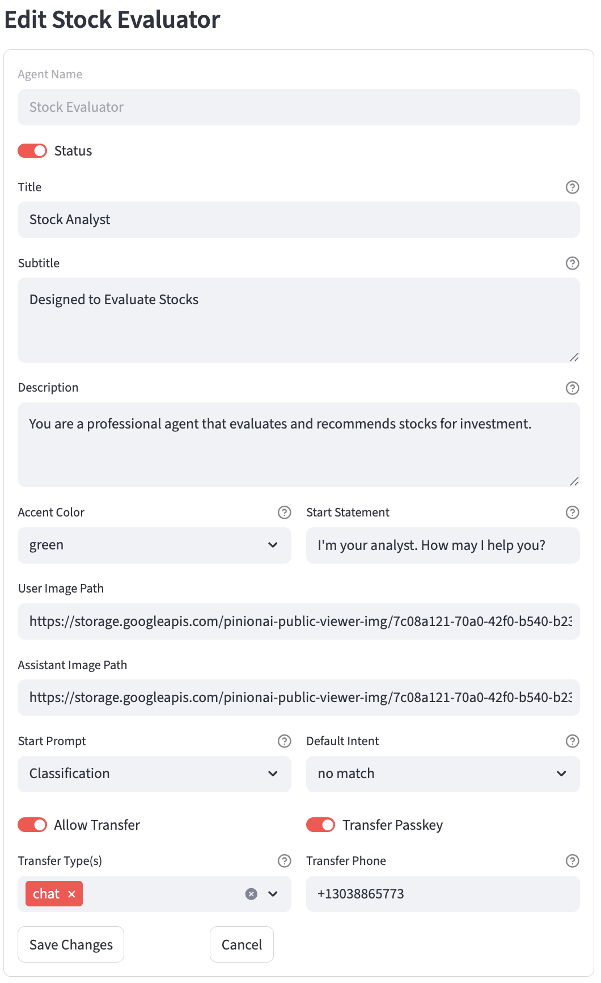Viewport: 601px width, 983px height.
Task: Open the Description help tooltip icon
Action: [572, 388]
